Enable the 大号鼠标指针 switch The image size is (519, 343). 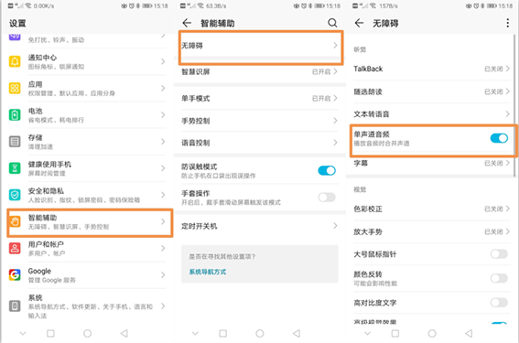pos(499,254)
